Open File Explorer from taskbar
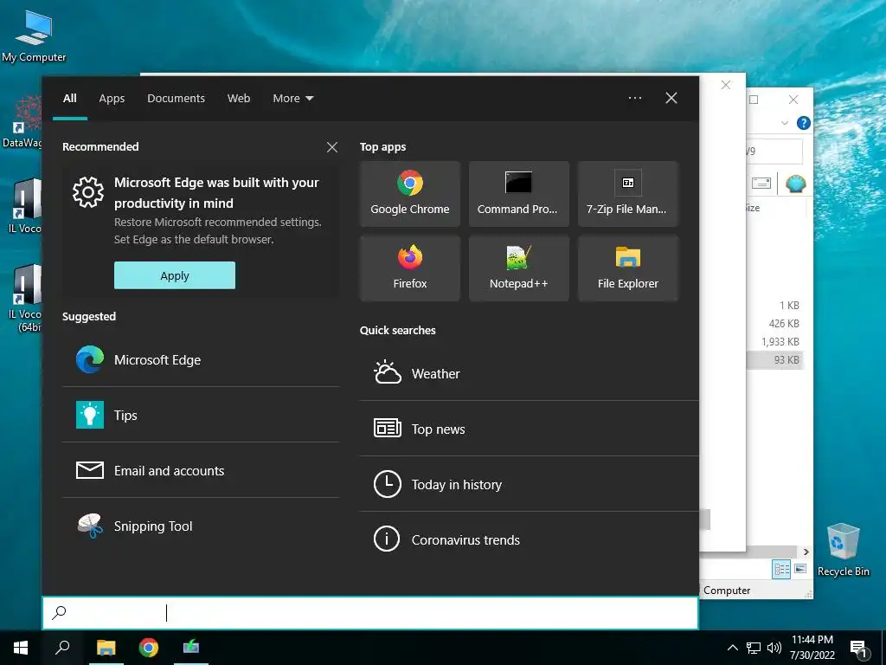 pyautogui.click(x=106, y=648)
